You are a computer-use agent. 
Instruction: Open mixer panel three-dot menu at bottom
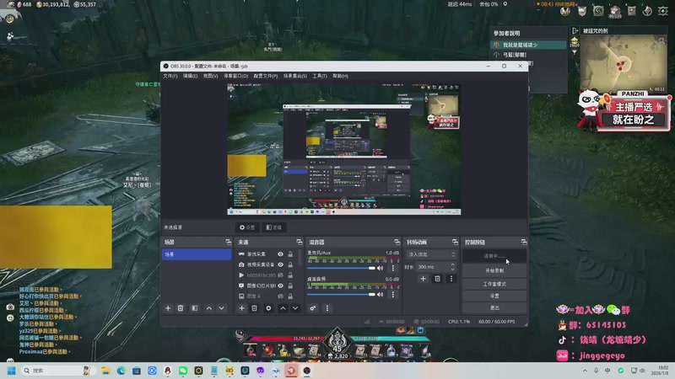327,308
